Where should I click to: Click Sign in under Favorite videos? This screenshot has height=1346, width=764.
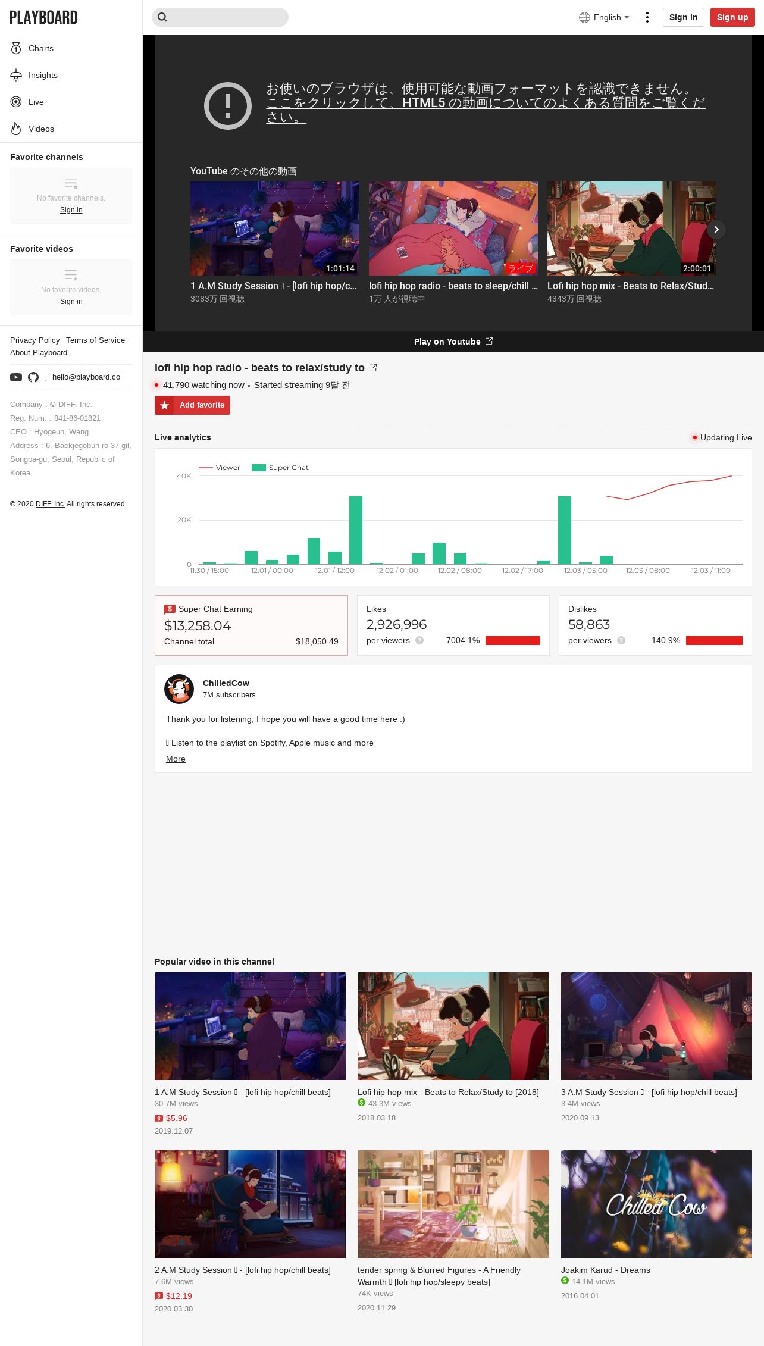(x=71, y=302)
